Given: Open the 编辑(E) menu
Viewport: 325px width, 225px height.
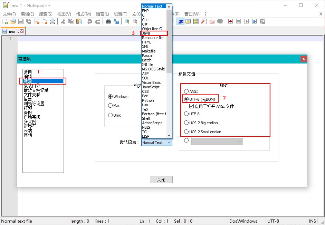Looking at the screenshot, I should pyautogui.click(x=27, y=14).
